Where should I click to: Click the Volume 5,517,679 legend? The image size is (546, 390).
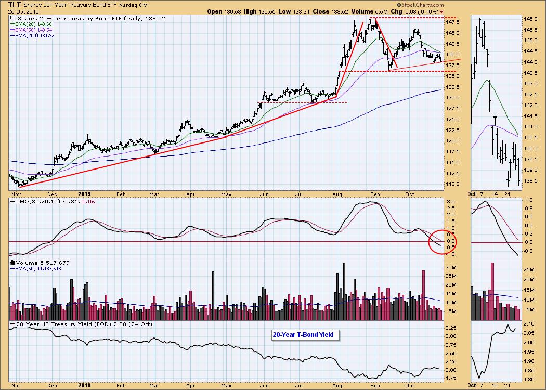[x=43, y=263]
